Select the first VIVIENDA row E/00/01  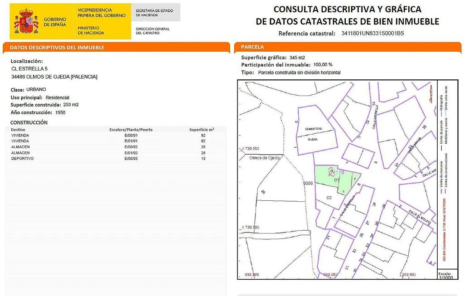point(116,135)
